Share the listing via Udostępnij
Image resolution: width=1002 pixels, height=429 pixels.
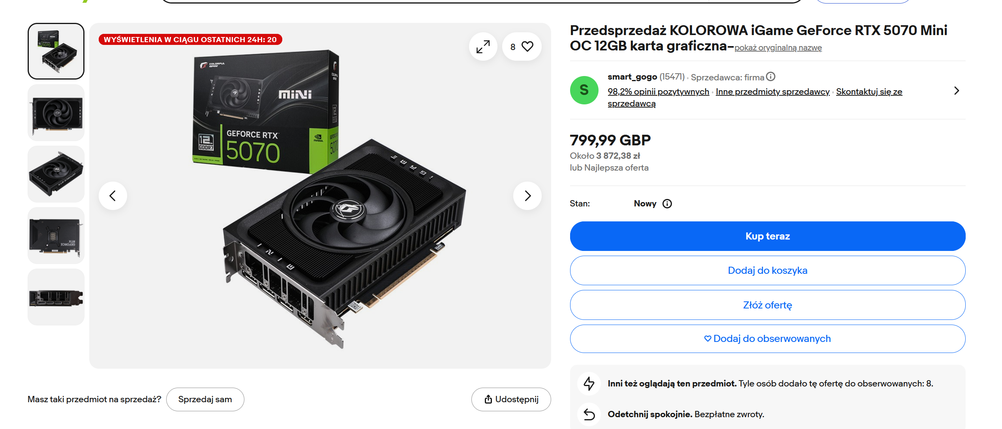tap(511, 399)
